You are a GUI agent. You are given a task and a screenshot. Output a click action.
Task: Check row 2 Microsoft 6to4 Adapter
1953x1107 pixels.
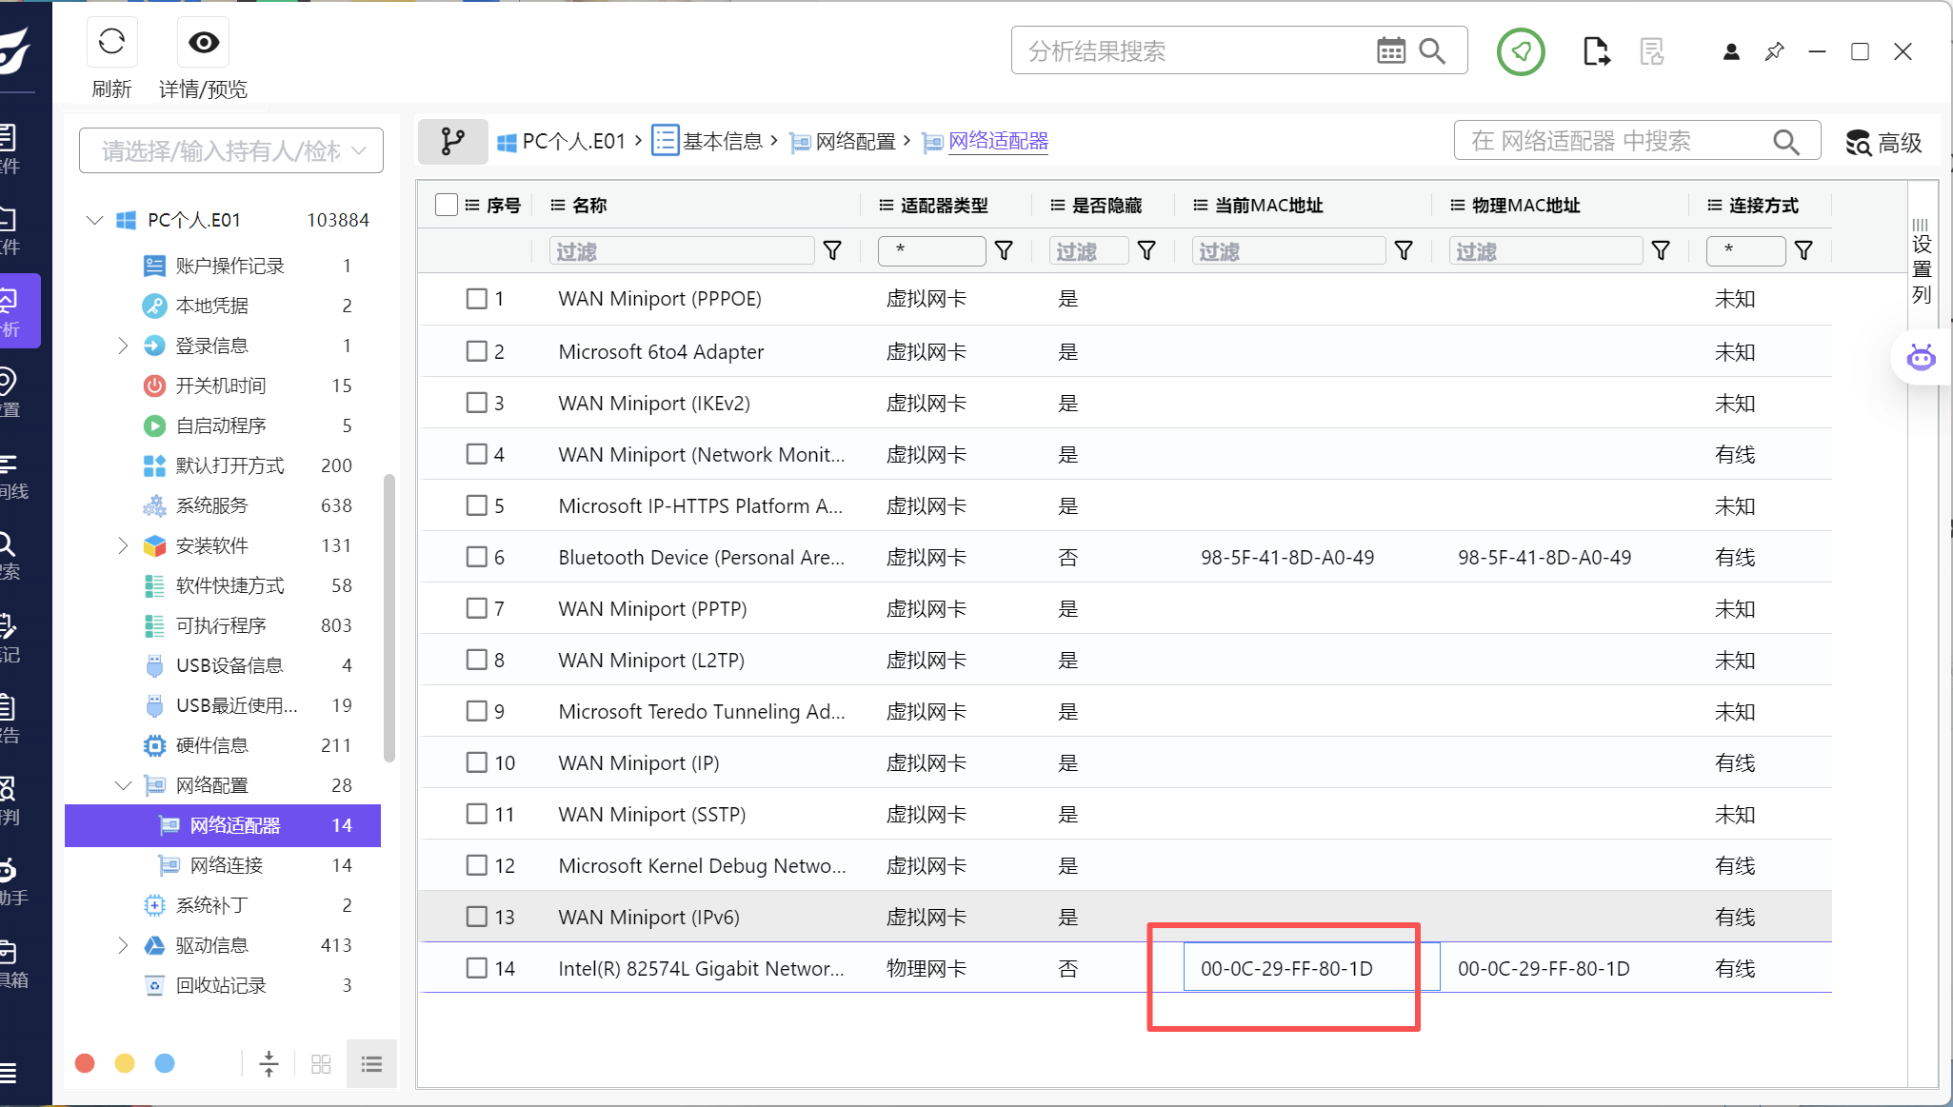477,351
